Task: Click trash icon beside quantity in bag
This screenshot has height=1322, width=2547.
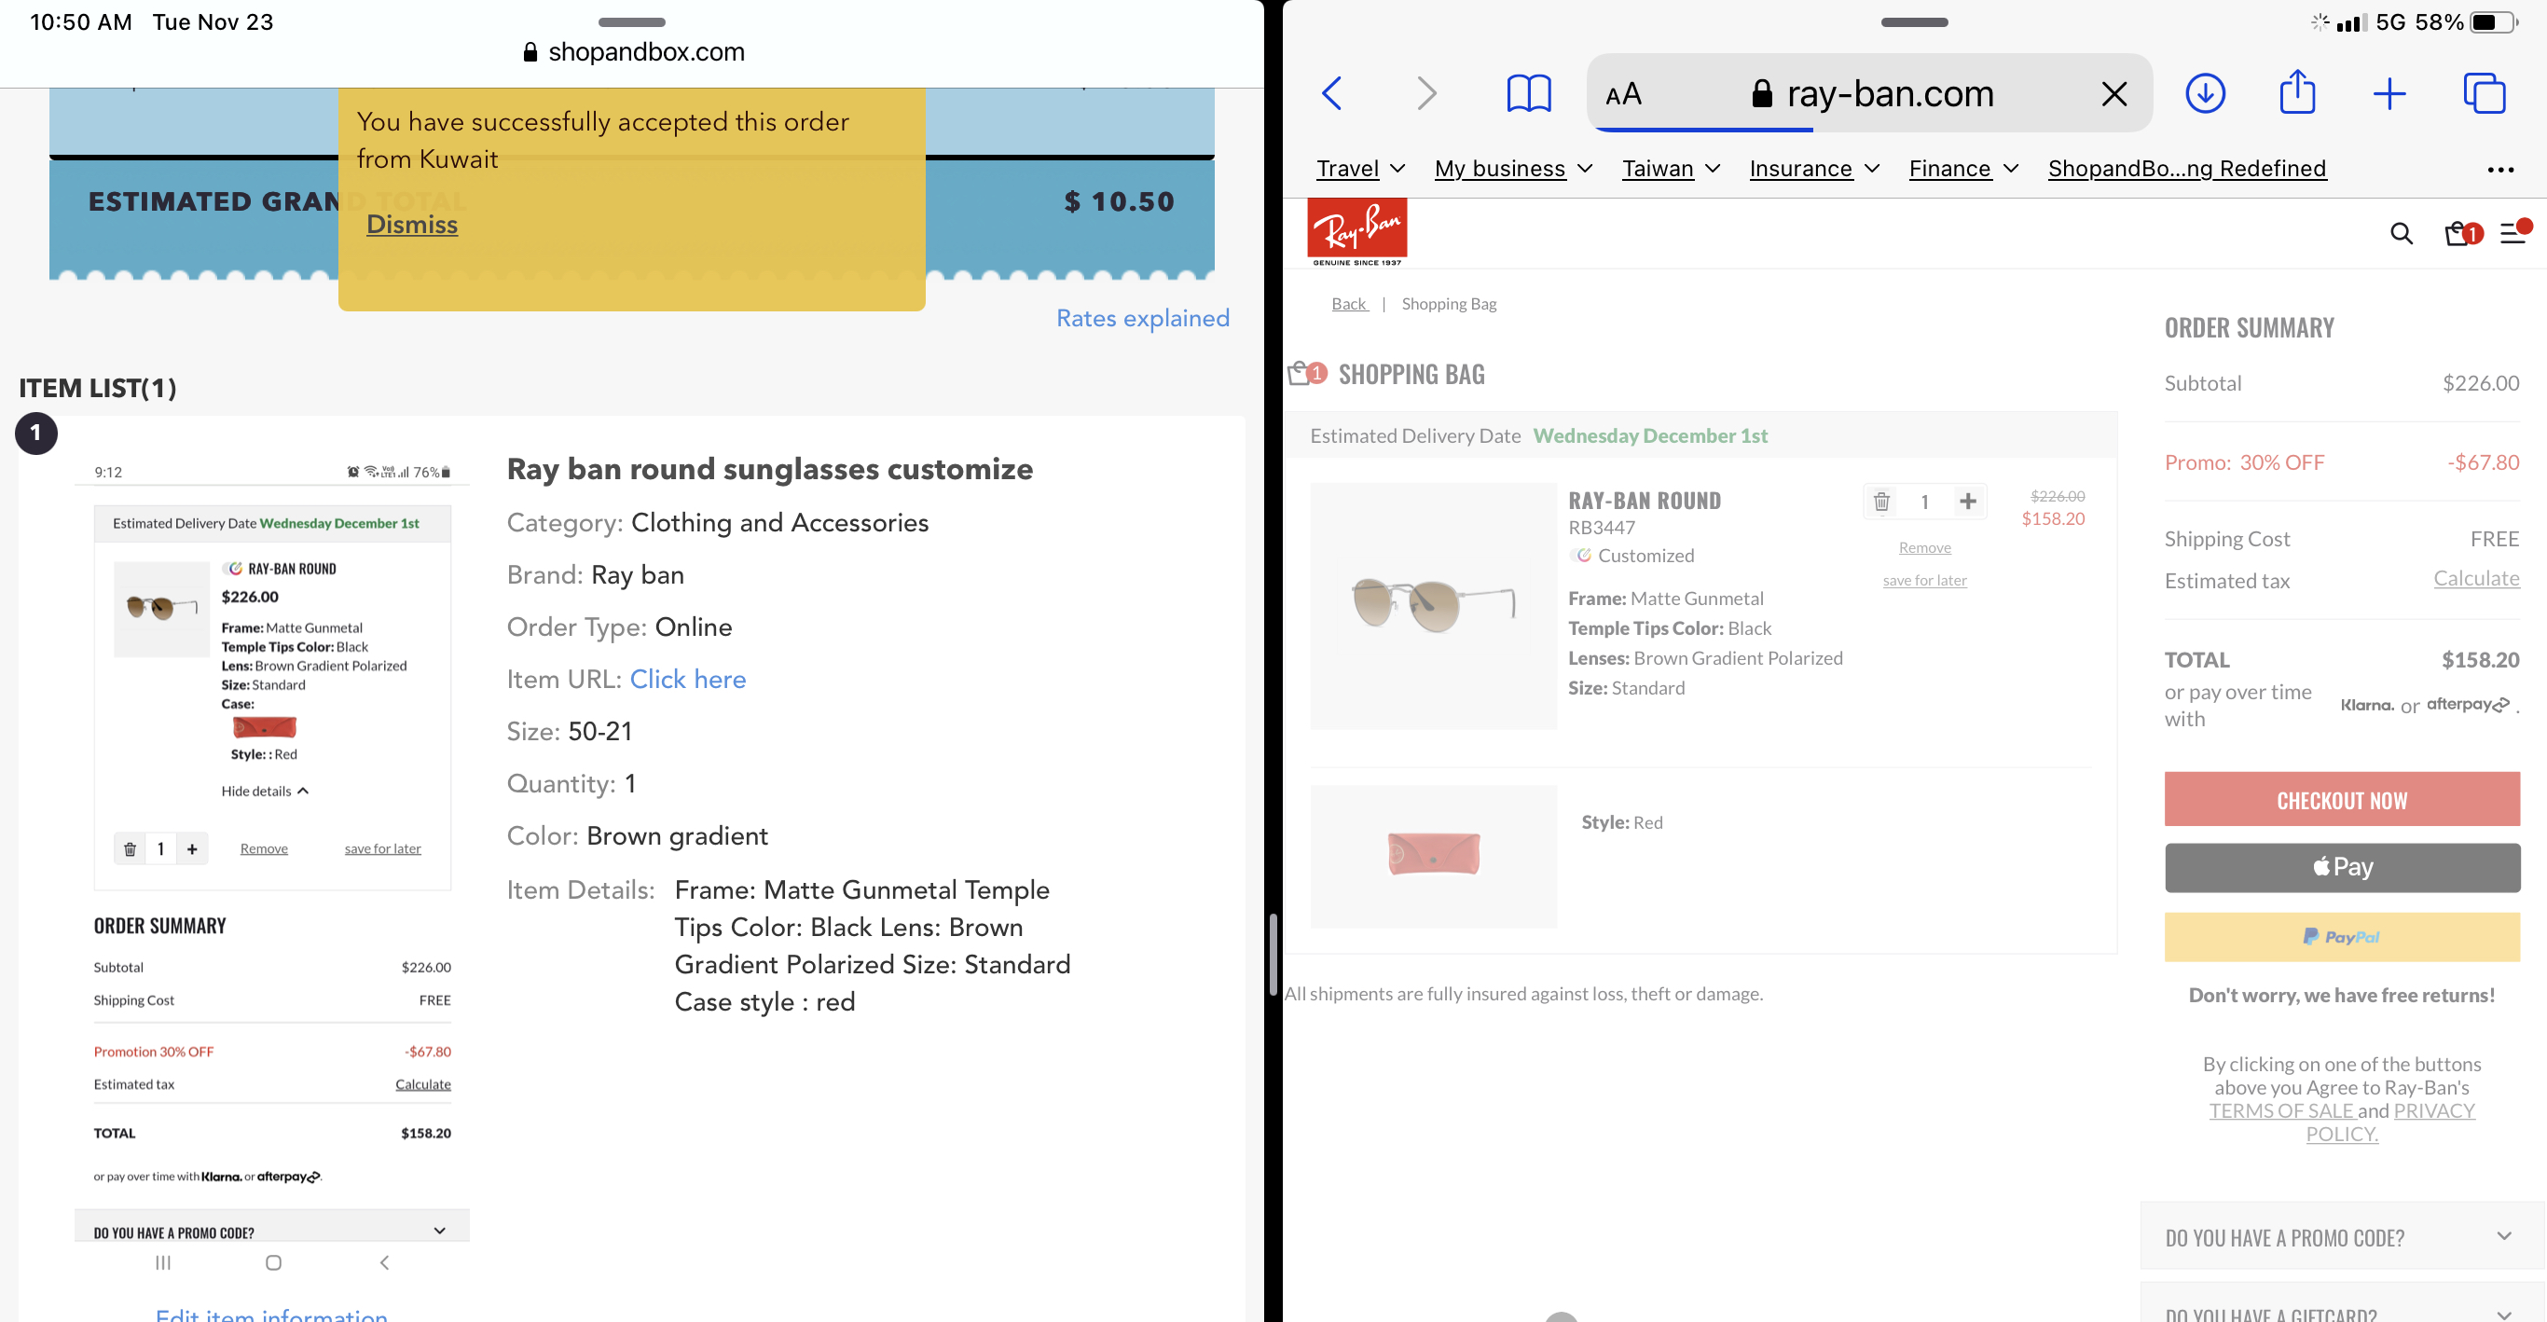Action: pos(1880,502)
